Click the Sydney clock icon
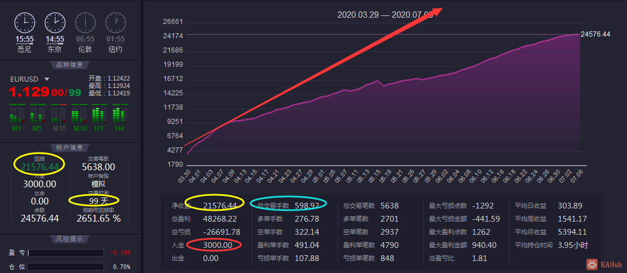627x273 pixels. pyautogui.click(x=25, y=23)
